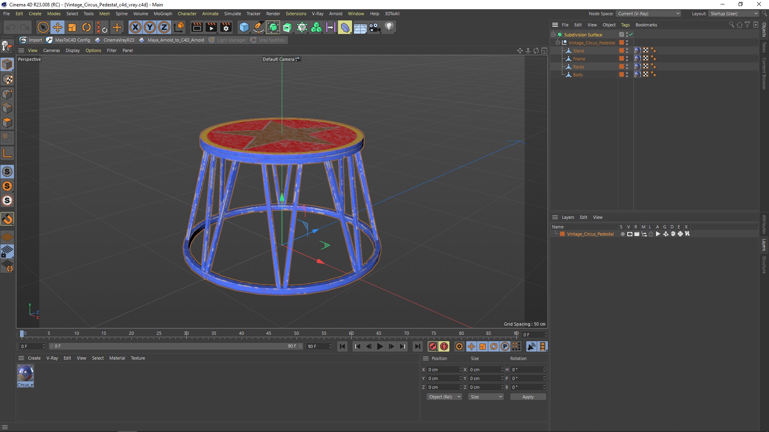The image size is (769, 432).
Task: Click the Undo arrow icon
Action: tap(11, 27)
